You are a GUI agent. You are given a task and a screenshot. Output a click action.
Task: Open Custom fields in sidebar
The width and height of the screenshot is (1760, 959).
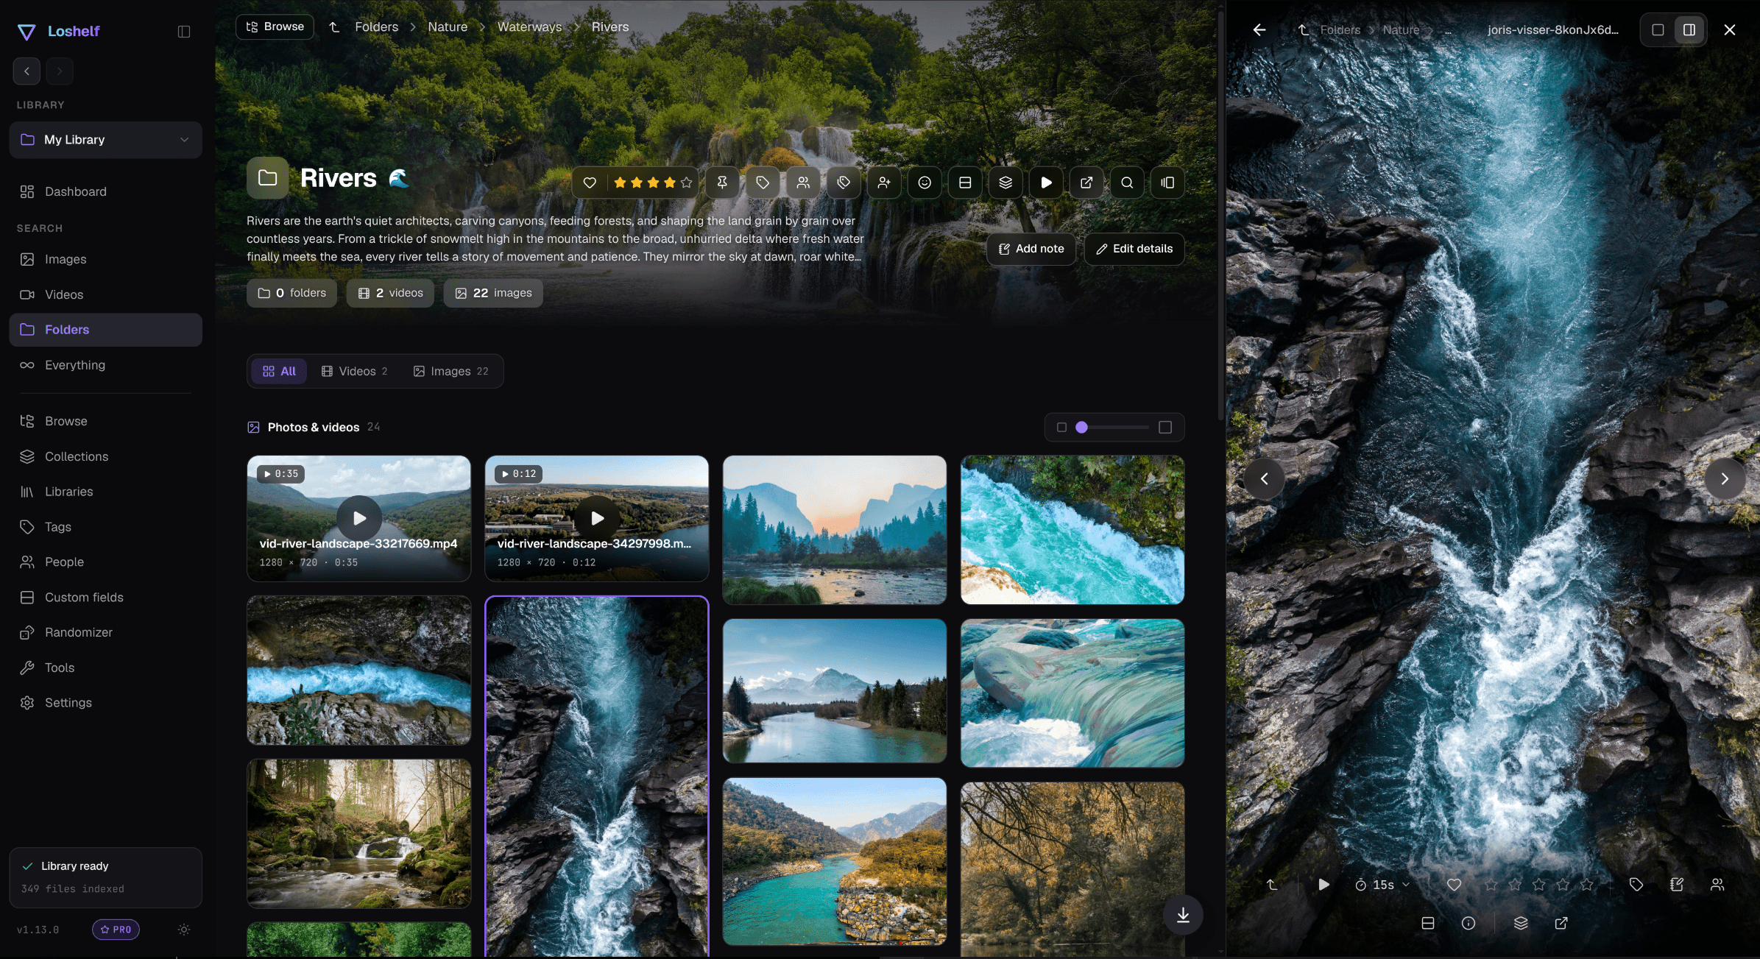tap(106, 597)
